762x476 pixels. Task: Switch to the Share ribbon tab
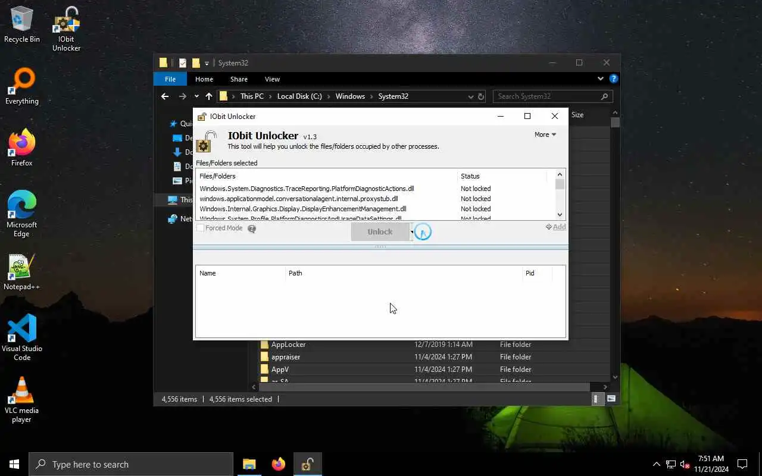click(x=239, y=79)
